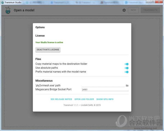Maximize the Transmutr Studio window
Viewport: 164px width, 131px height.
pyautogui.click(x=153, y=2)
